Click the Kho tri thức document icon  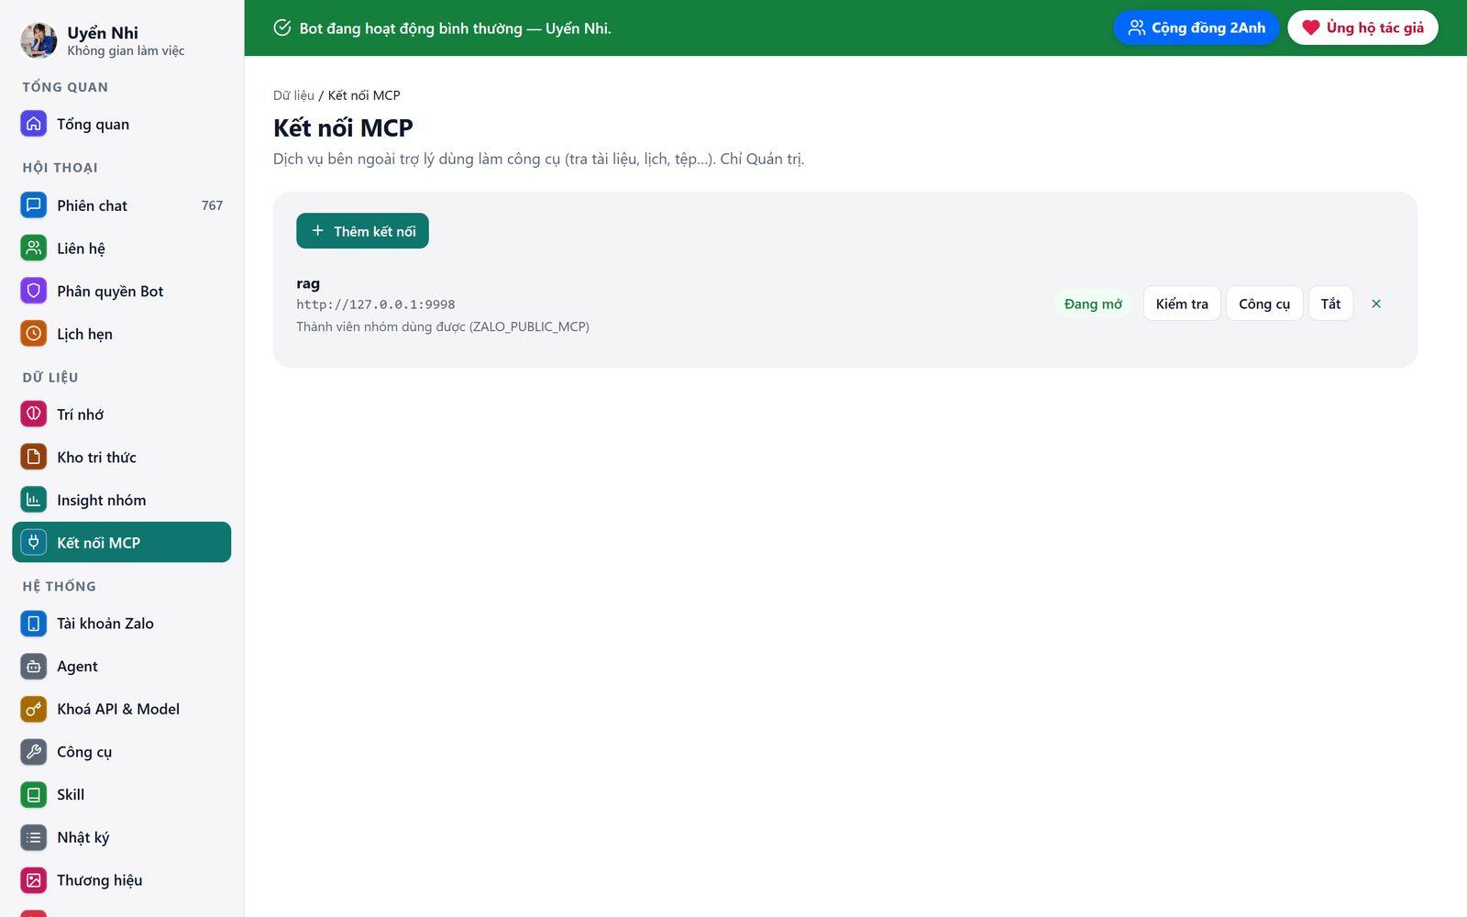click(34, 457)
